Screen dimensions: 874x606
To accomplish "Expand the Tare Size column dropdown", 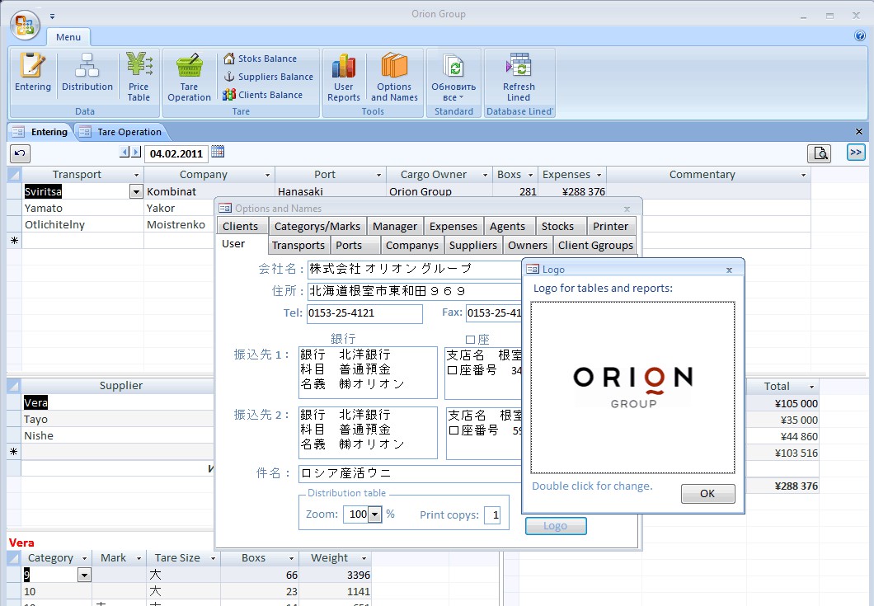I will point(213,558).
